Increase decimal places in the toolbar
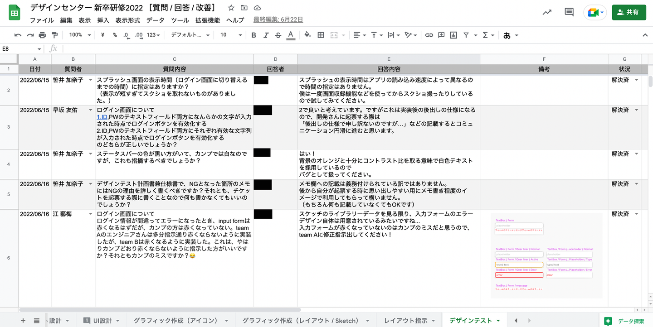 coord(139,35)
